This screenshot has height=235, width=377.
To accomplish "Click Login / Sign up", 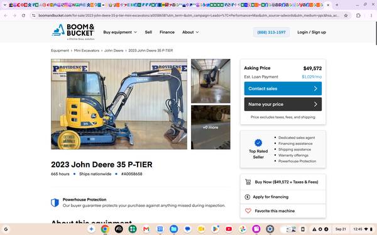I will pos(312,32).
